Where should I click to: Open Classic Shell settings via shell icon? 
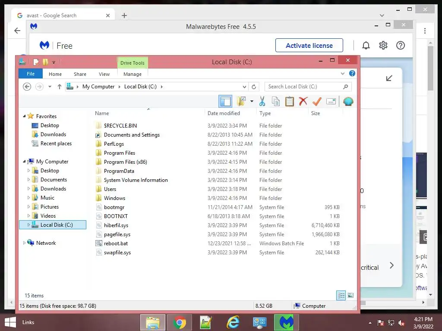pos(348,101)
